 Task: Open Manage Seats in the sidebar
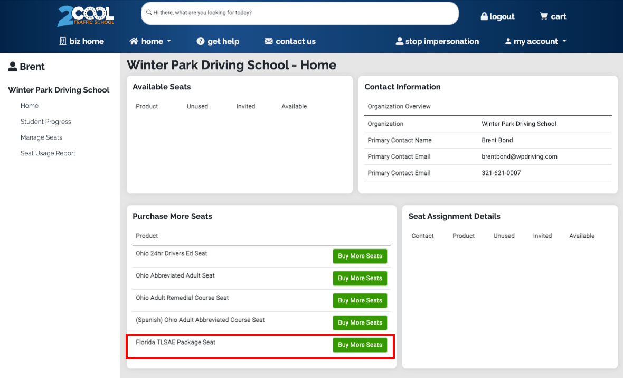tap(41, 137)
